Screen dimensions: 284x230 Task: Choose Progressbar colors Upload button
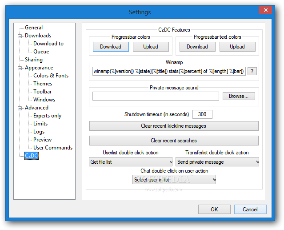coord(151,47)
